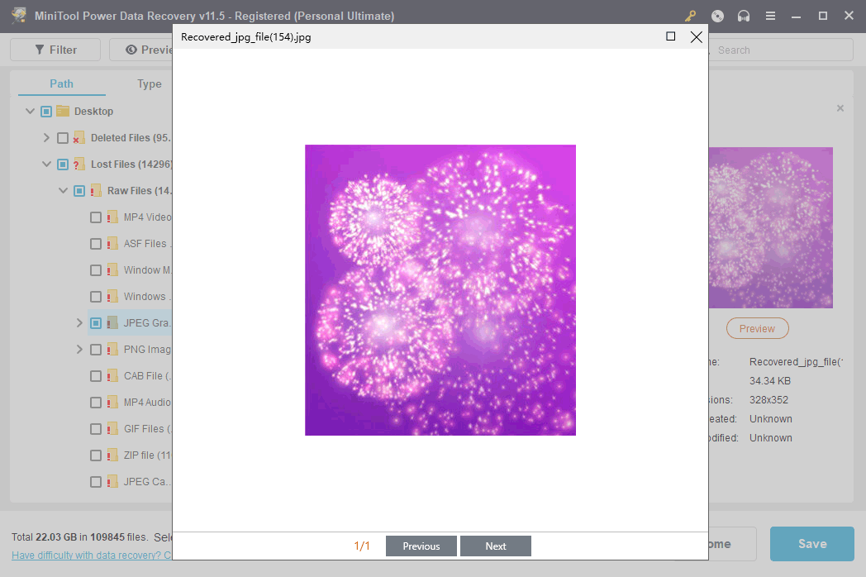Maximize the image preview dialog

670,36
